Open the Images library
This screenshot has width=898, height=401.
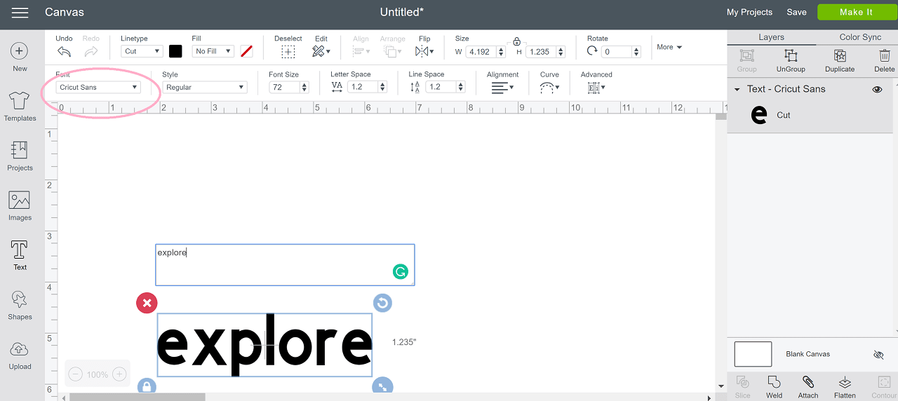[x=20, y=206]
